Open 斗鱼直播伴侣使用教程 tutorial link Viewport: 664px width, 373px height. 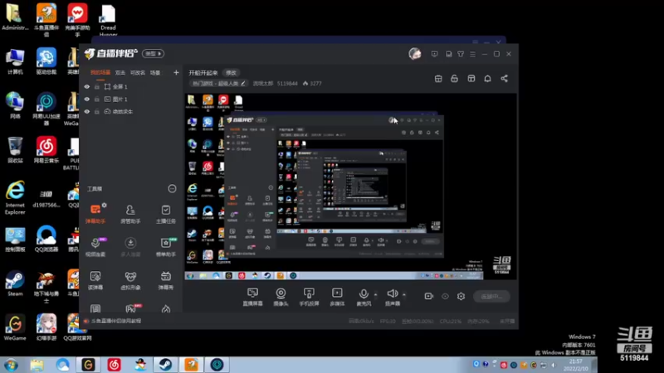(x=116, y=321)
